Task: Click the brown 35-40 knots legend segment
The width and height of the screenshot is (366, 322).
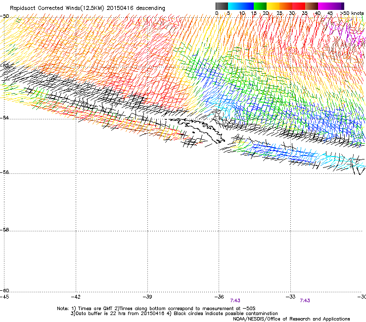Action: pos(312,6)
